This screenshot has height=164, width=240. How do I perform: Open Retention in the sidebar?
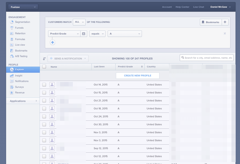click(x=20, y=33)
